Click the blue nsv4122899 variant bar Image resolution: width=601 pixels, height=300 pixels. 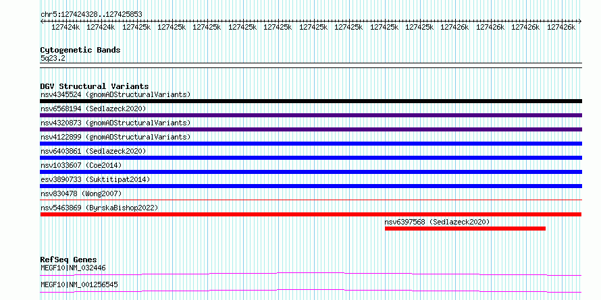pyautogui.click(x=311, y=144)
